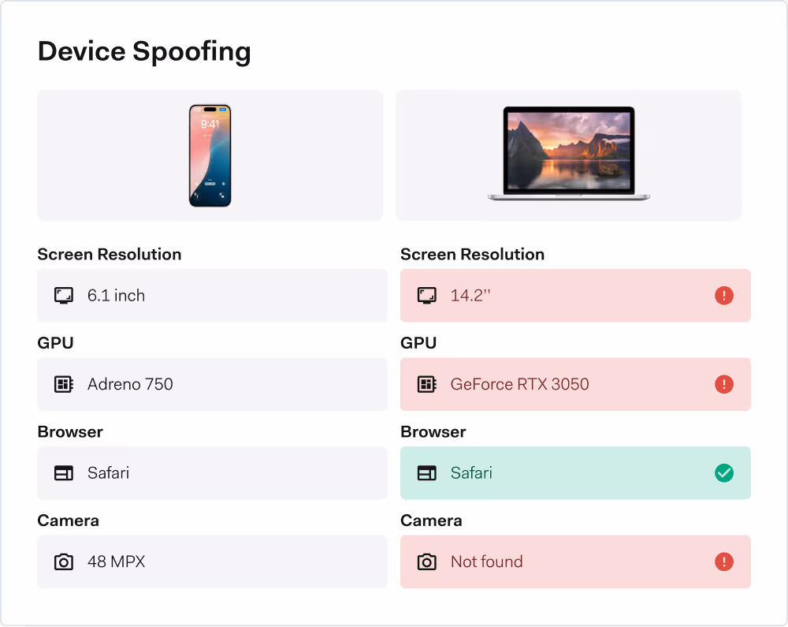The image size is (788, 627).
Task: Open the Adreno 750 GPU field
Action: (211, 384)
